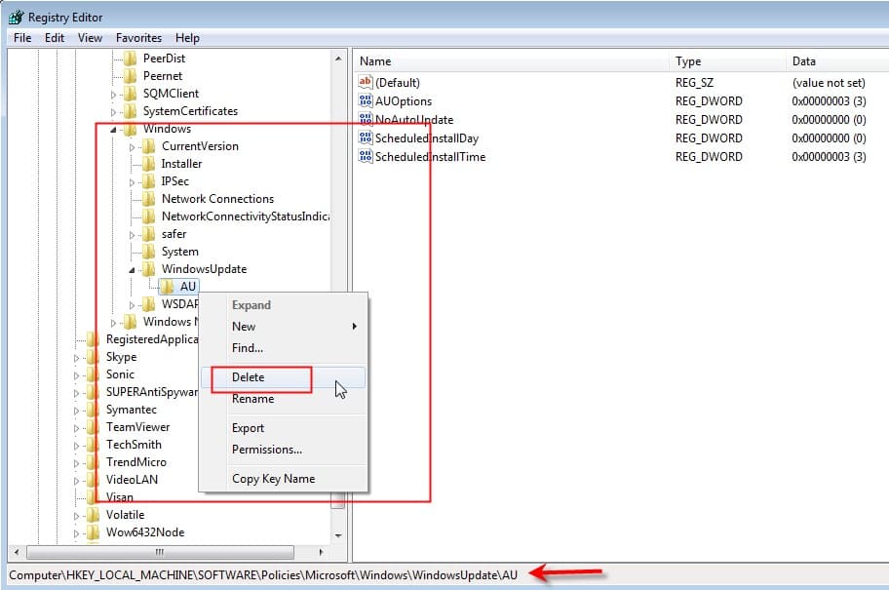
Task: Expand the Symantec key
Action: click(x=77, y=411)
